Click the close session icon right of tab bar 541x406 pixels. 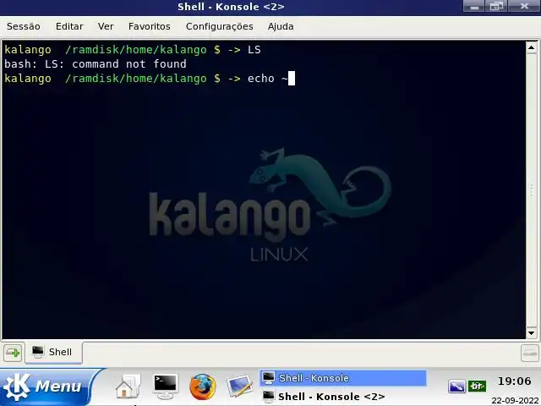click(530, 353)
